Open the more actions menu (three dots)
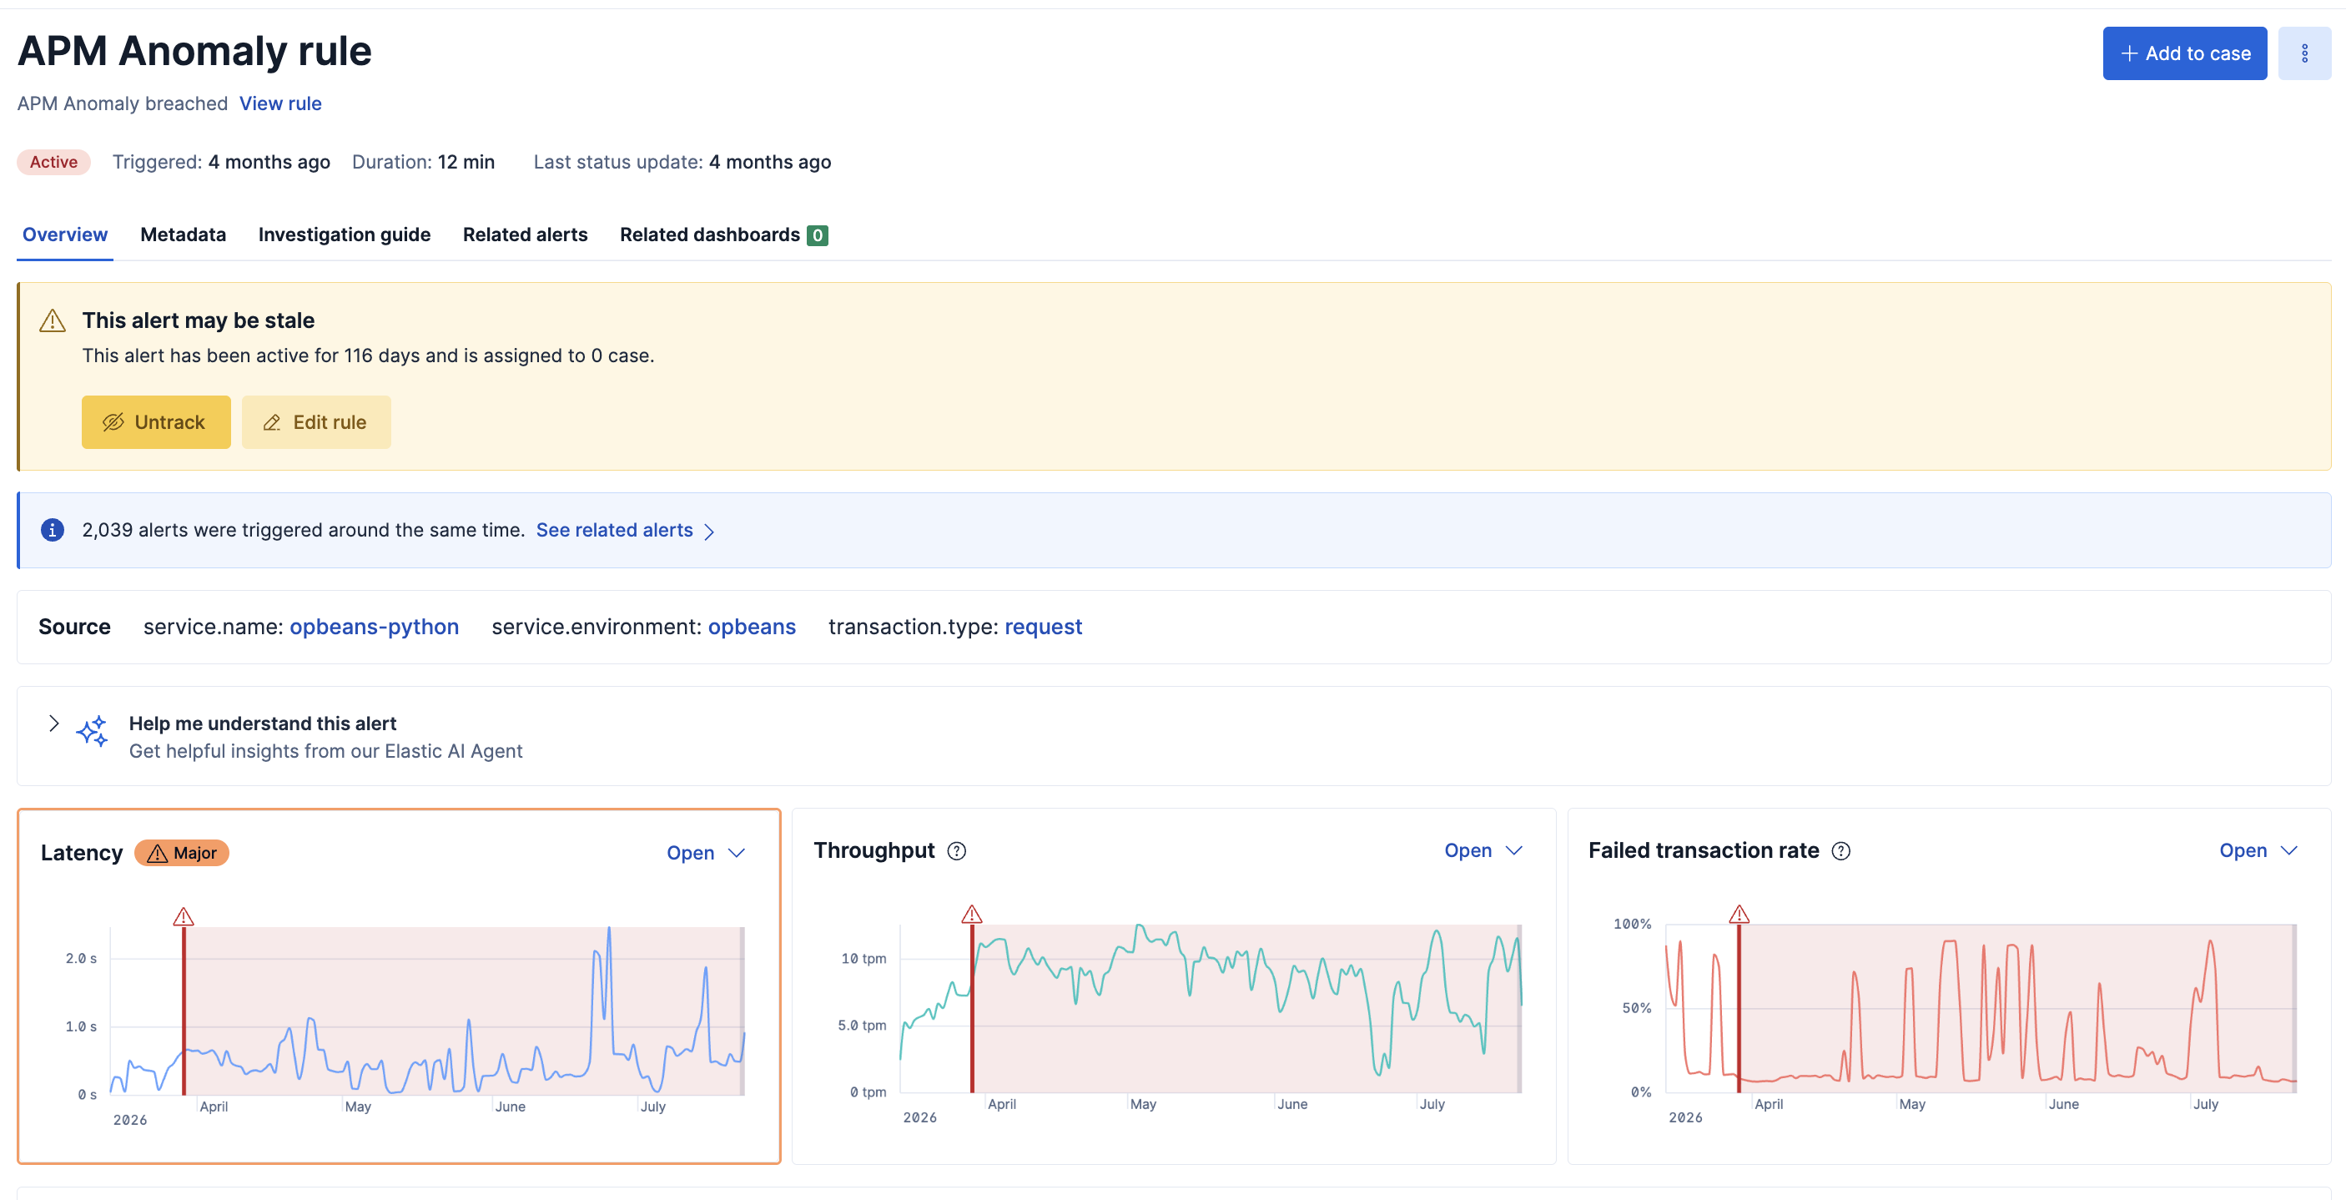The width and height of the screenshot is (2346, 1200). click(2304, 53)
